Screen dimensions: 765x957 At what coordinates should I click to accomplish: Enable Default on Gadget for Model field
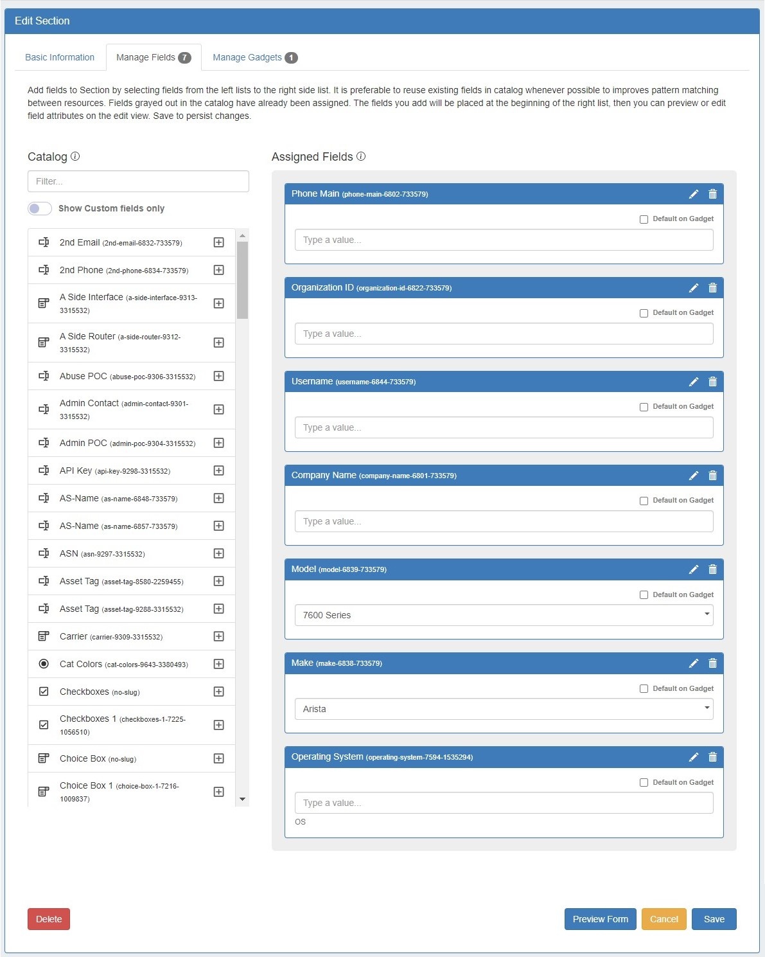pos(644,595)
